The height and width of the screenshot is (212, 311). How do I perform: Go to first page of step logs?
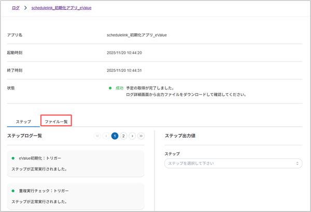point(97,136)
